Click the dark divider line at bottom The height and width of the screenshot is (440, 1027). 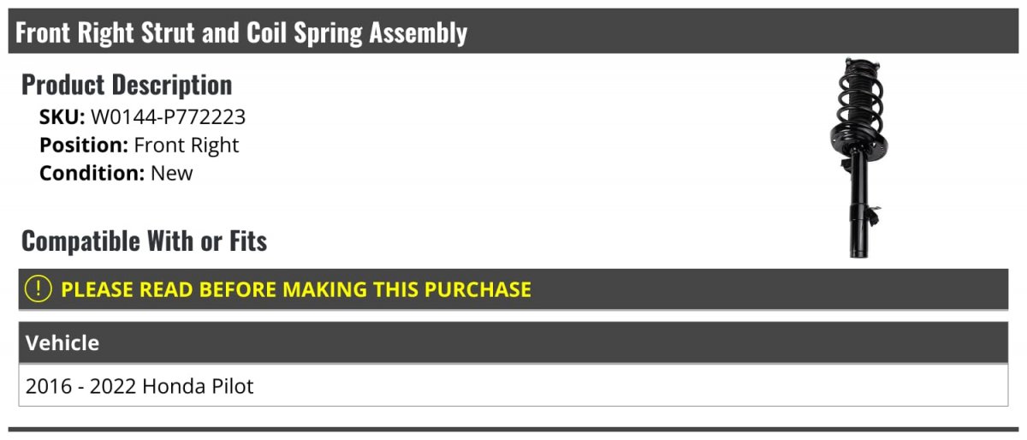click(x=513, y=430)
